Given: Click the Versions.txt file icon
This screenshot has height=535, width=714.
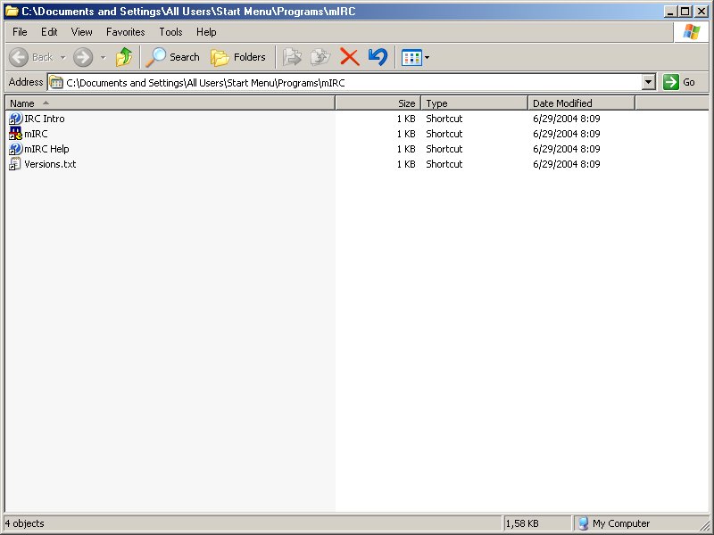Looking at the screenshot, I should pos(15,164).
